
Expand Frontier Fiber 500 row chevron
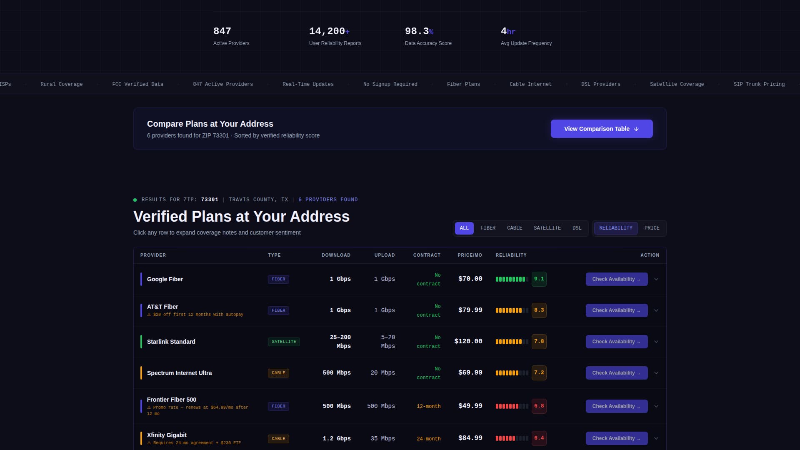[x=656, y=406]
